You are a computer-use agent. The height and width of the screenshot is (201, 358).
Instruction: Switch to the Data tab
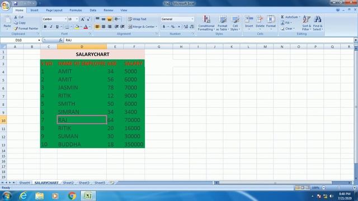(x=93, y=10)
